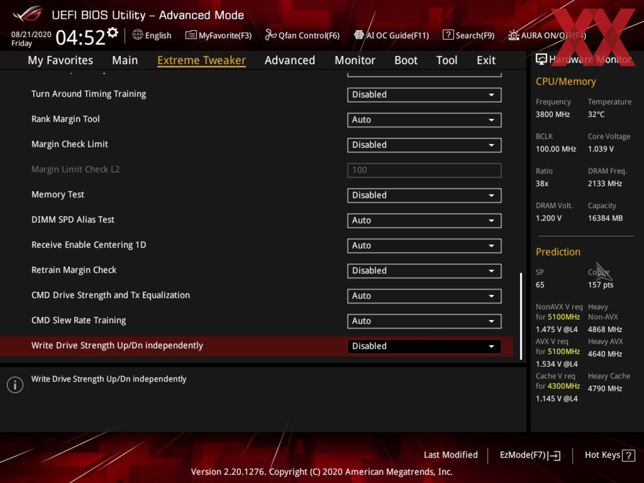
Task: Open the Tool tab
Action: tap(447, 60)
